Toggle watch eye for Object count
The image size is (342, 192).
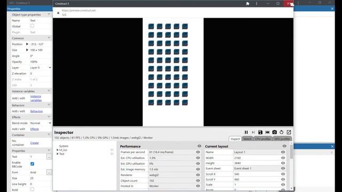coord(198,180)
